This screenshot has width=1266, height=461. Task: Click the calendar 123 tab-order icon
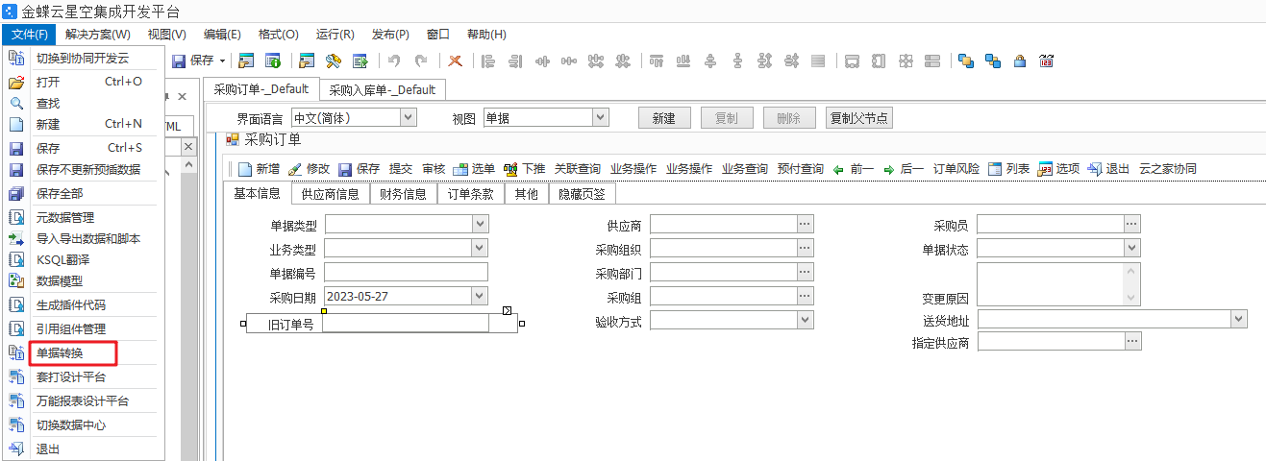(1047, 61)
